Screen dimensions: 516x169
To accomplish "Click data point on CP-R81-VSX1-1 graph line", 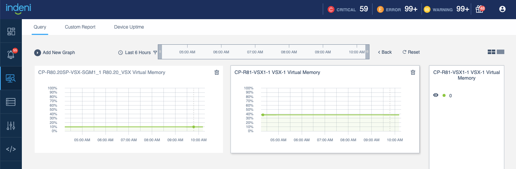I will (x=263, y=115).
